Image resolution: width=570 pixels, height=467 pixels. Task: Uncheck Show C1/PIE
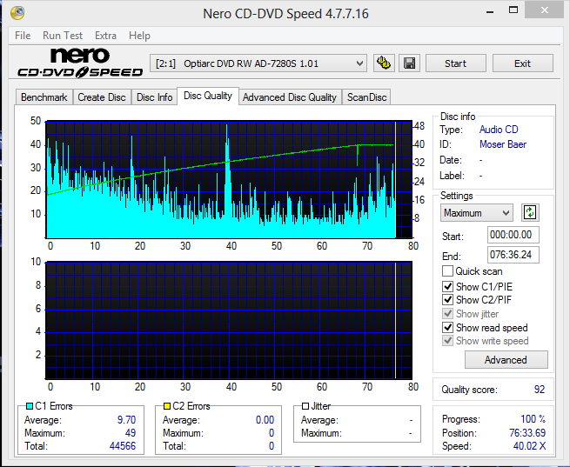point(447,286)
